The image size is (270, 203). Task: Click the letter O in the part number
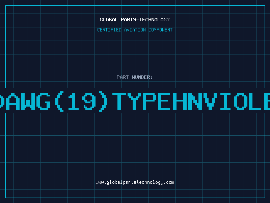241,101
